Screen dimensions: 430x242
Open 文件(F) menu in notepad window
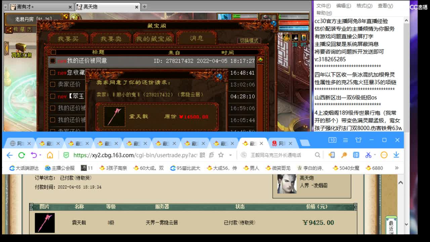[323, 6]
